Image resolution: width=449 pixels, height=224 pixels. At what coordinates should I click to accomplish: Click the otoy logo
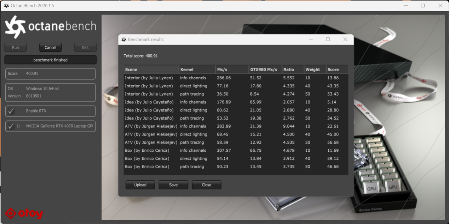(24, 213)
